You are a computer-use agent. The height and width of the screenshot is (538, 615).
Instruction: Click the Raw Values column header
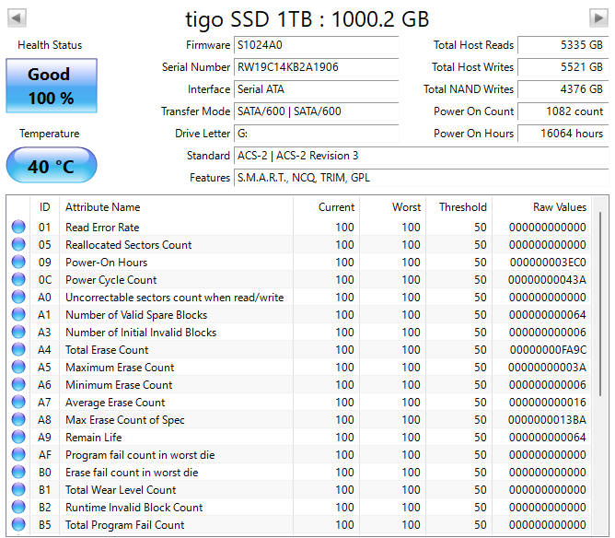pos(559,207)
